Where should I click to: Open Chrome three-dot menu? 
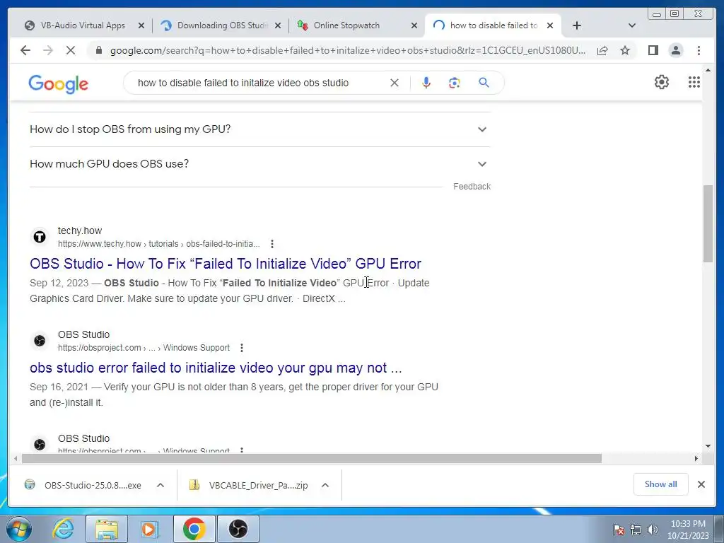click(x=699, y=50)
